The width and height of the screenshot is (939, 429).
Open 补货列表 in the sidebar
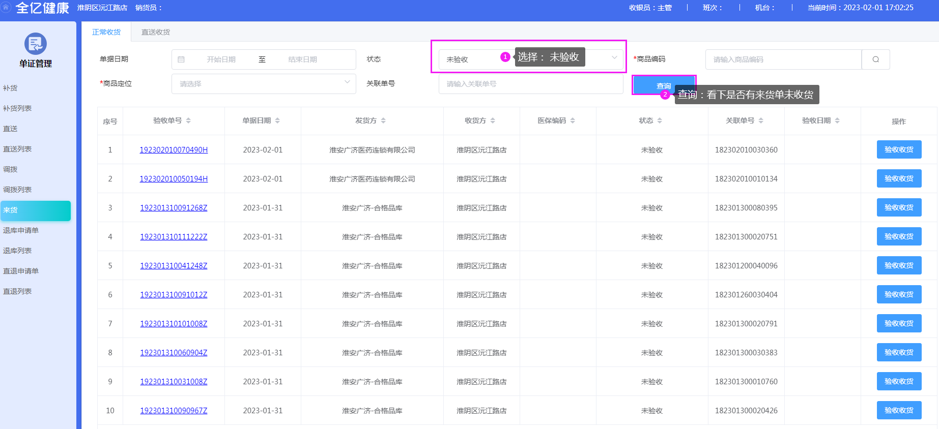tap(17, 108)
